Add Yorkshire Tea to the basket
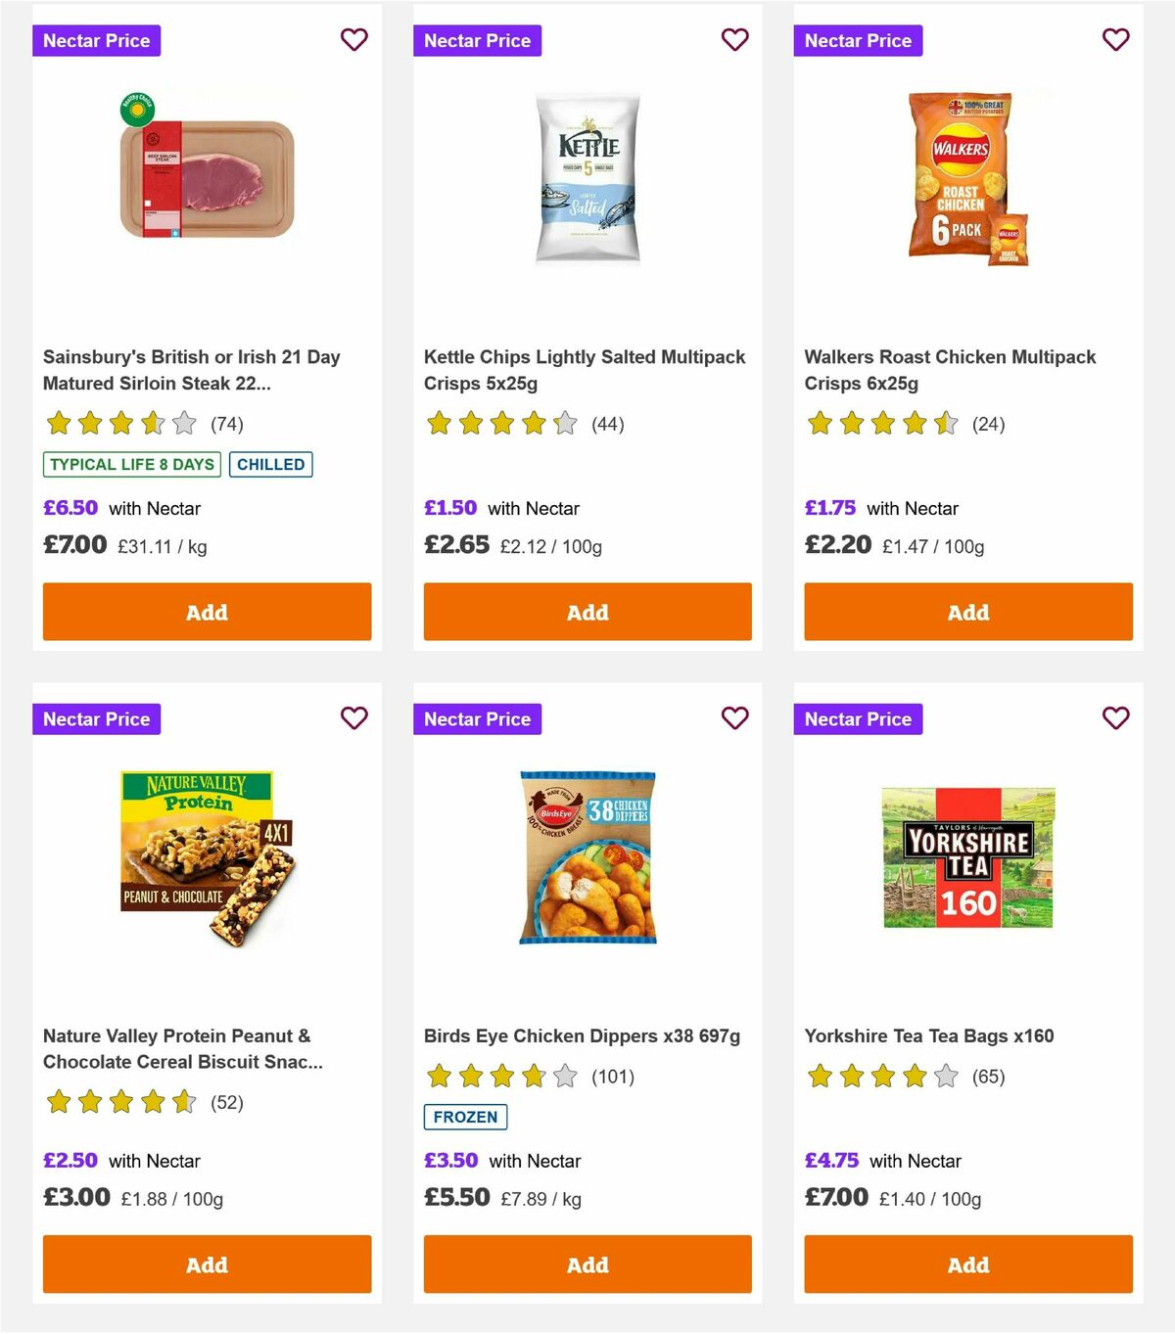Image resolution: width=1175 pixels, height=1334 pixels. [x=967, y=1264]
